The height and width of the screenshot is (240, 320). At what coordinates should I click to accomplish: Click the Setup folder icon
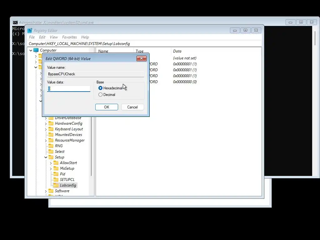click(51, 157)
